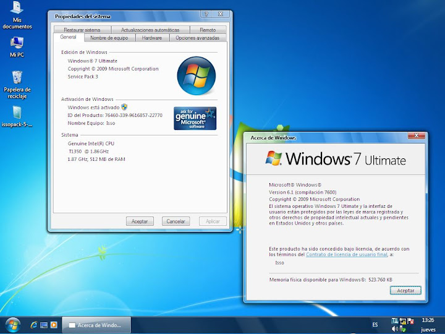Select the issopack-5 file on desktop
445x334 pixels.
[x=17, y=117]
